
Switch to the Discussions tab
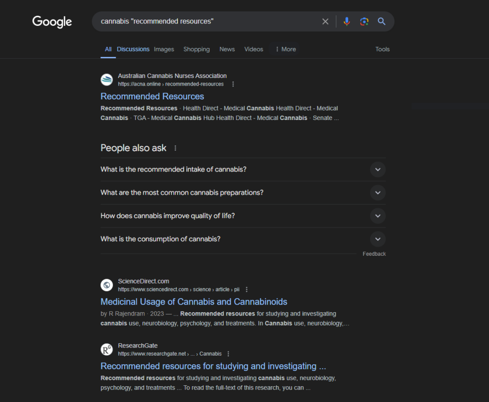pos(133,49)
